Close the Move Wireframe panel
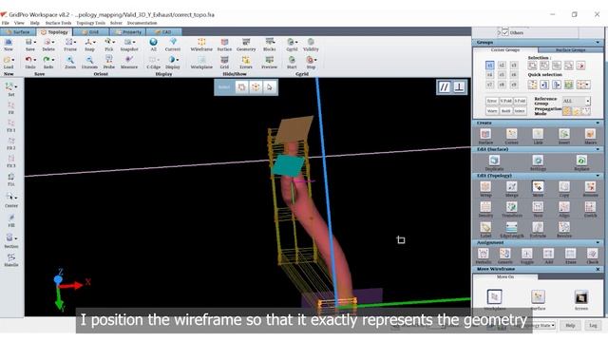The width and height of the screenshot is (608, 342). click(x=598, y=269)
